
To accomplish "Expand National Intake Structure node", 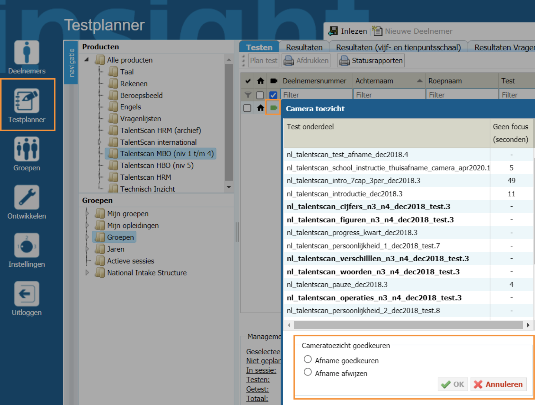I will click(87, 273).
